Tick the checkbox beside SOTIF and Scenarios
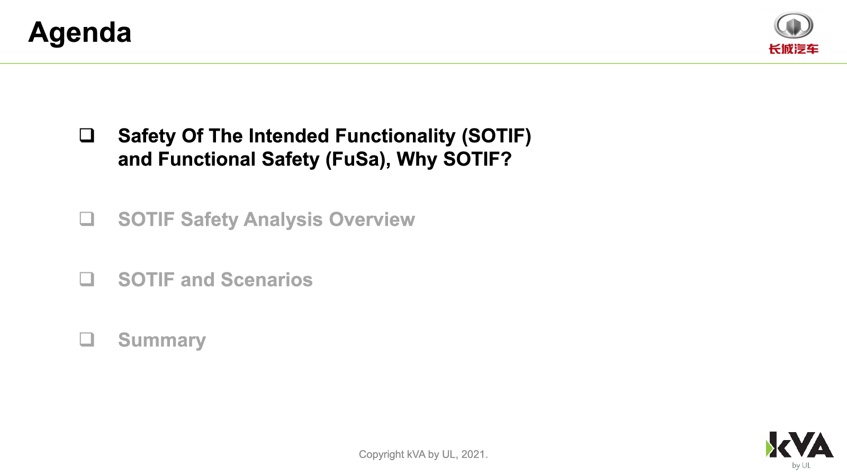Image resolution: width=847 pixels, height=476 pixels. (87, 279)
